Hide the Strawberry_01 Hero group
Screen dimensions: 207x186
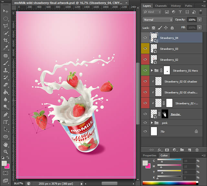click(145, 70)
